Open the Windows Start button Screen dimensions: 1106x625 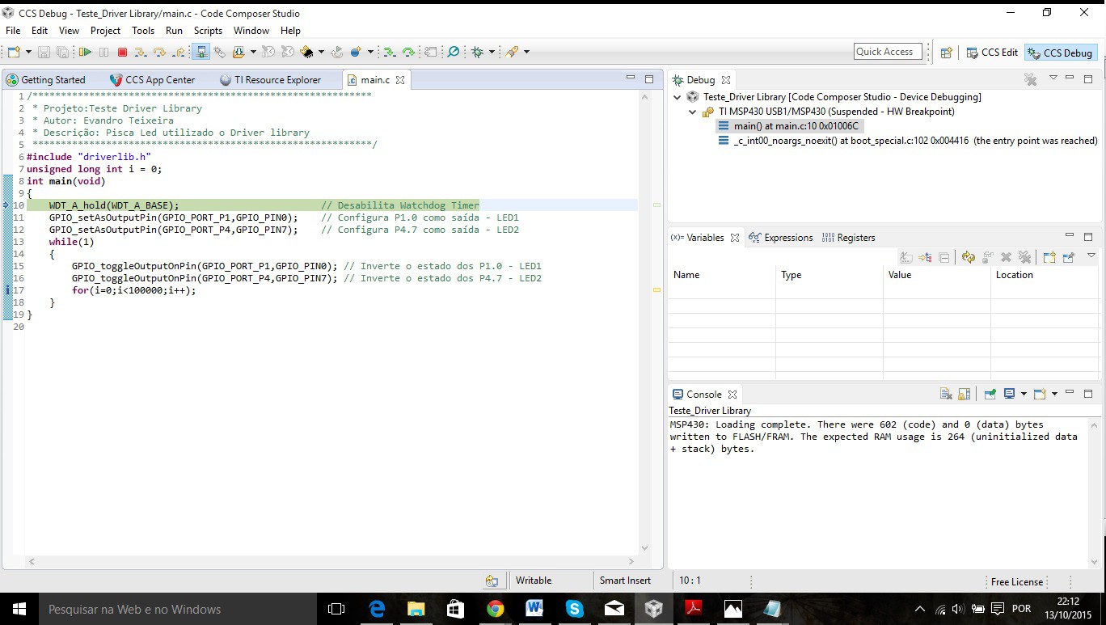point(18,609)
